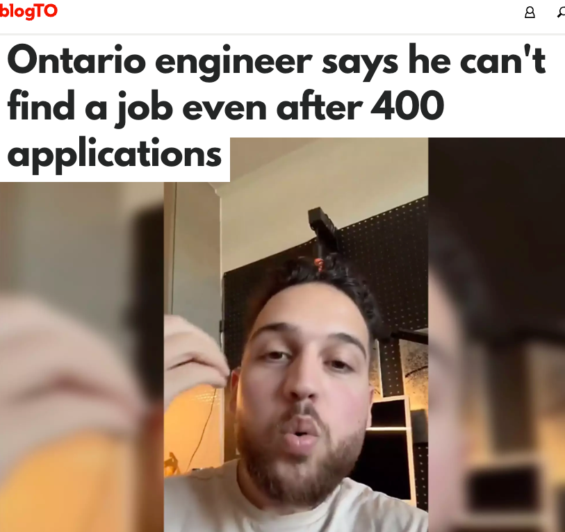Click the white header bar beside the logo

[288, 16]
